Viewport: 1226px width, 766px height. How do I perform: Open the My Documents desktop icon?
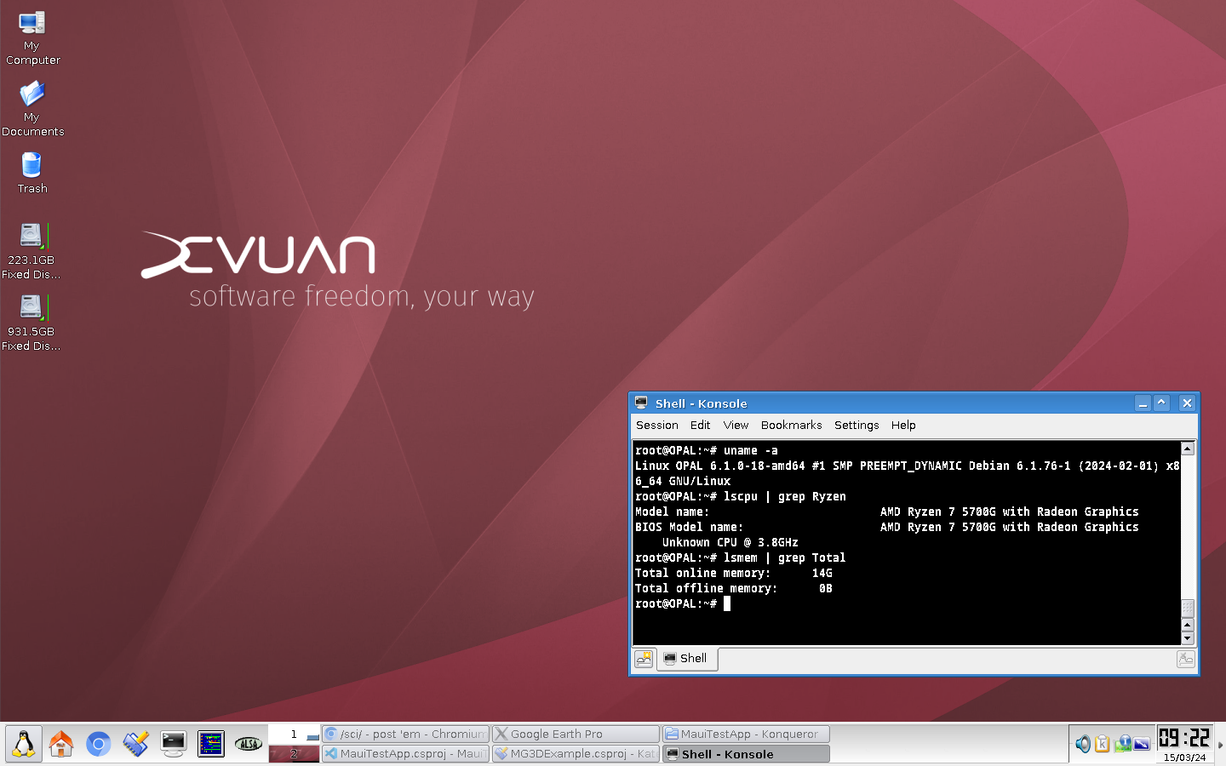pos(32,109)
